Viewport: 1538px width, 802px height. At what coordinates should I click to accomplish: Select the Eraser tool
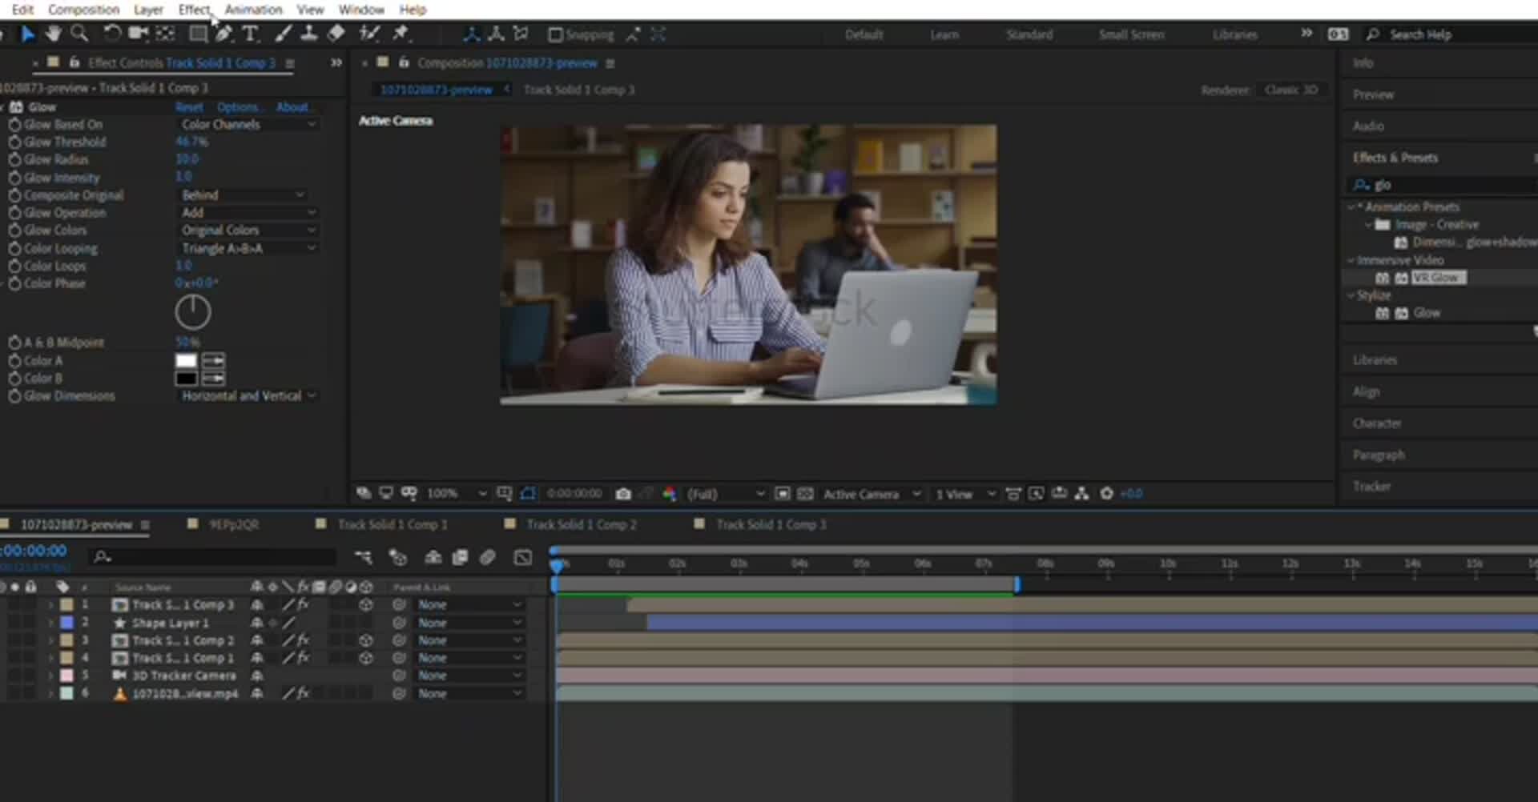(336, 34)
